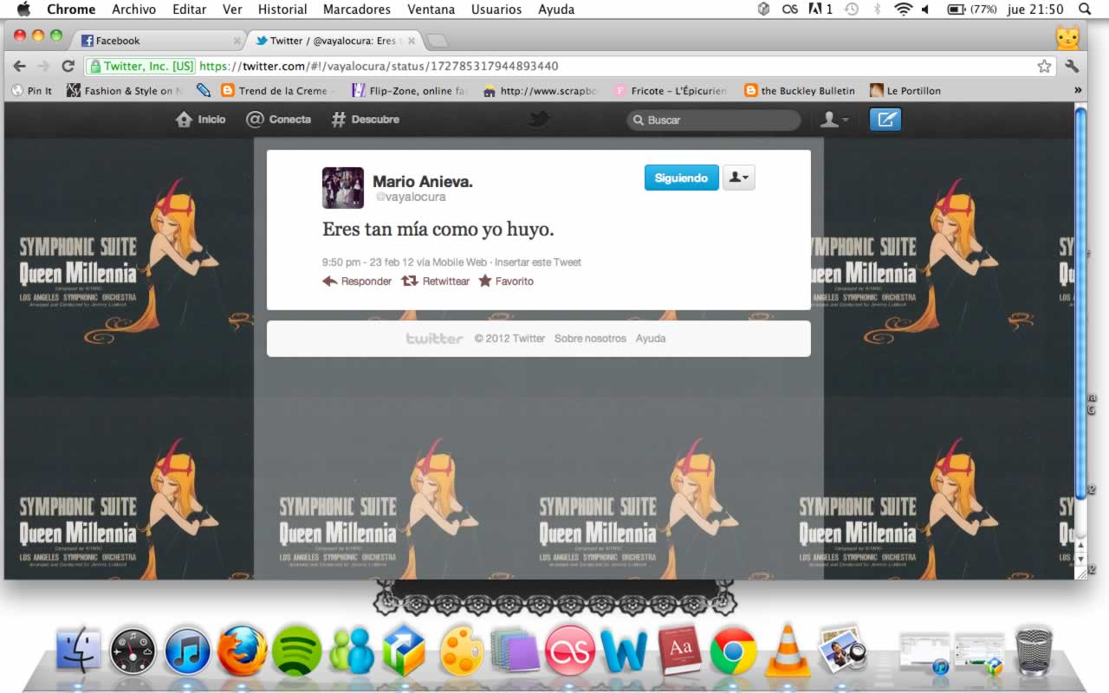Click the Descubre navigation link
The width and height of the screenshot is (1109, 693).
365,120
